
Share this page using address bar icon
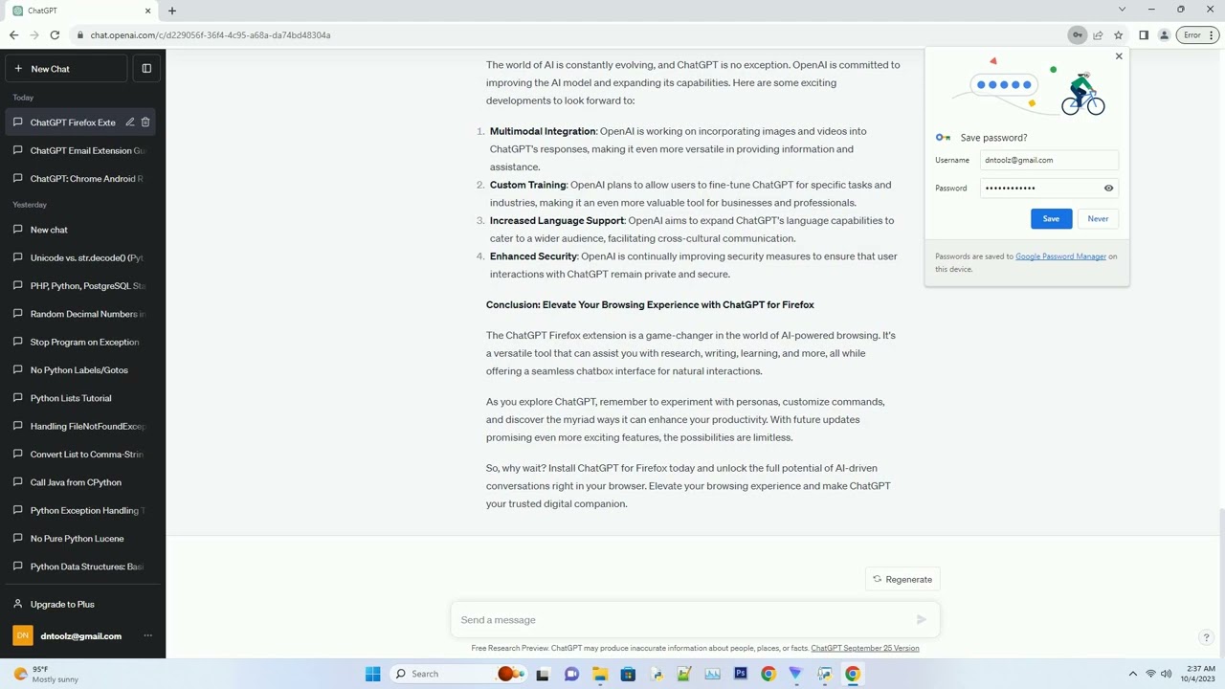[1098, 35]
